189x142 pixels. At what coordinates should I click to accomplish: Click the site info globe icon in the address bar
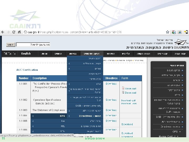pyautogui.click(x=25, y=32)
